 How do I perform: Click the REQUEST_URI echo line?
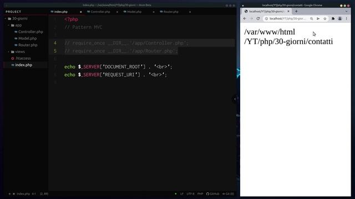[115, 75]
